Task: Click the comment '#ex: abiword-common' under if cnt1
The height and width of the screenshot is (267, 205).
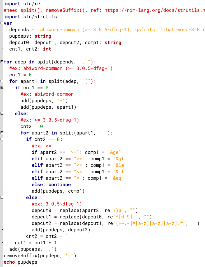Action: (x=47, y=94)
